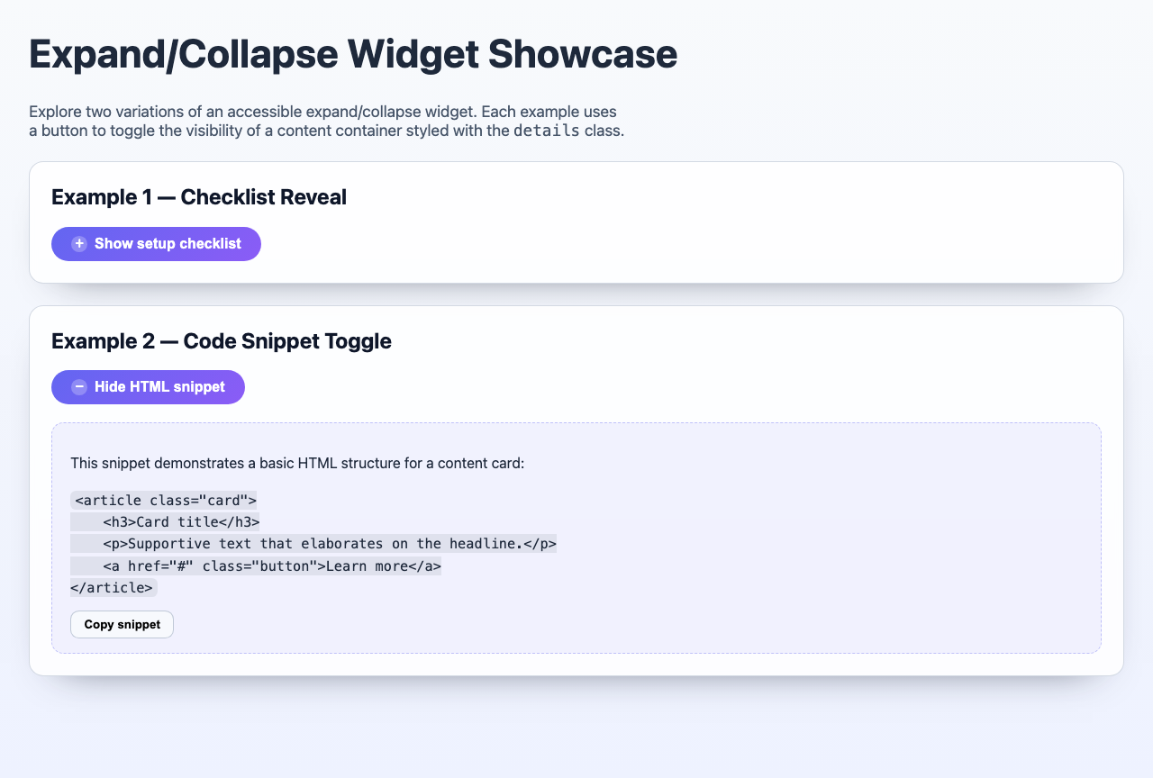Expand the setup checklist with its toggle button
The width and height of the screenshot is (1153, 778).
pyautogui.click(x=156, y=243)
